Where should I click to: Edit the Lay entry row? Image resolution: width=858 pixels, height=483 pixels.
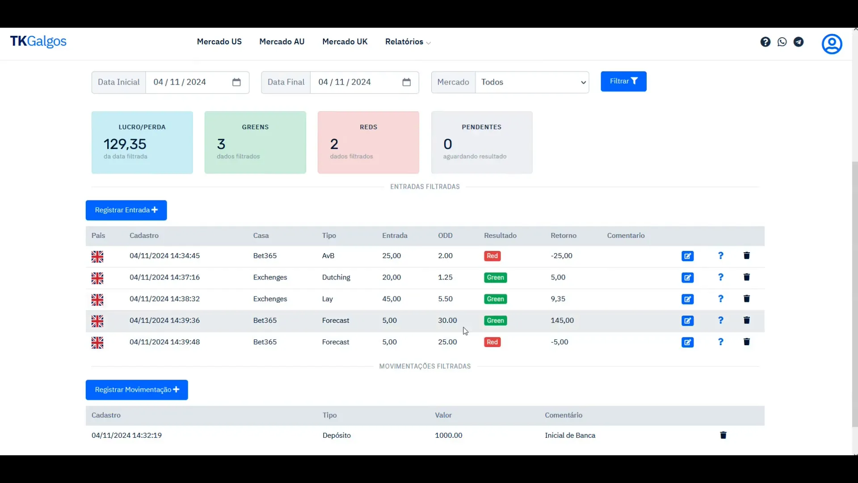coord(687,299)
